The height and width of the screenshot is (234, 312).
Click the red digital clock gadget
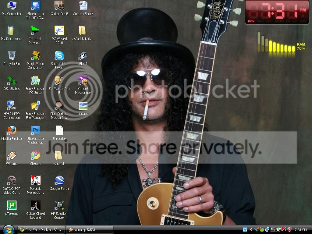[x=277, y=12]
